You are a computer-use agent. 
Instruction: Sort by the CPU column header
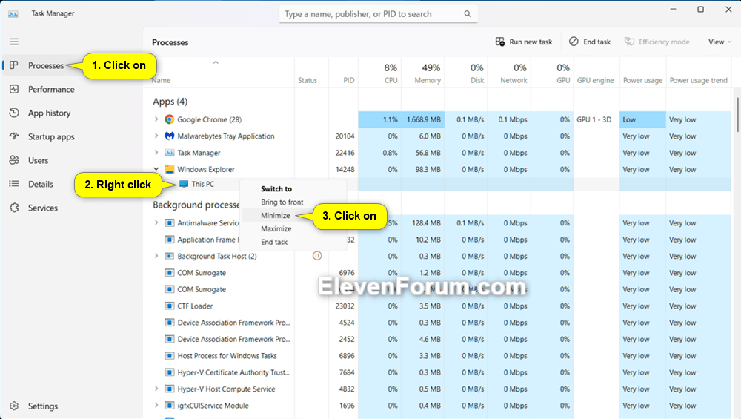(379, 73)
